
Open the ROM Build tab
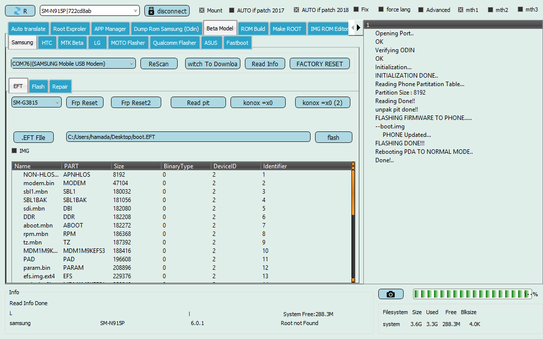click(253, 29)
